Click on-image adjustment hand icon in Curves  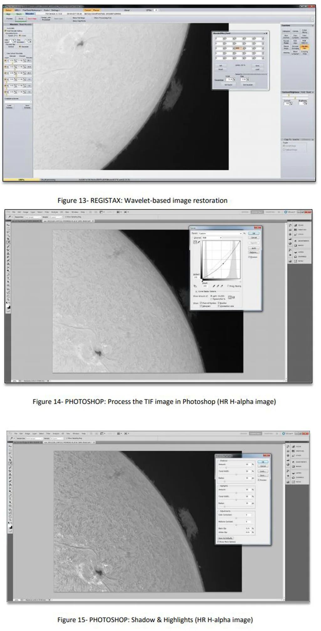click(195, 286)
